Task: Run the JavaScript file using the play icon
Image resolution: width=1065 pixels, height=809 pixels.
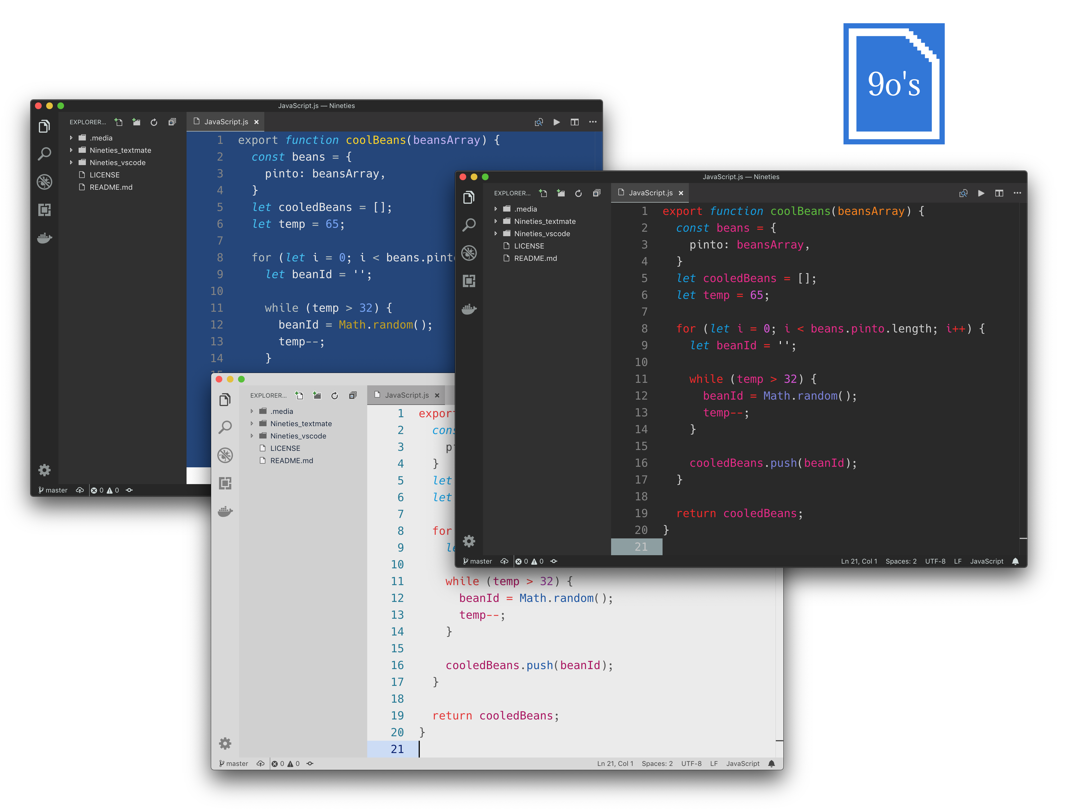Action: [981, 193]
